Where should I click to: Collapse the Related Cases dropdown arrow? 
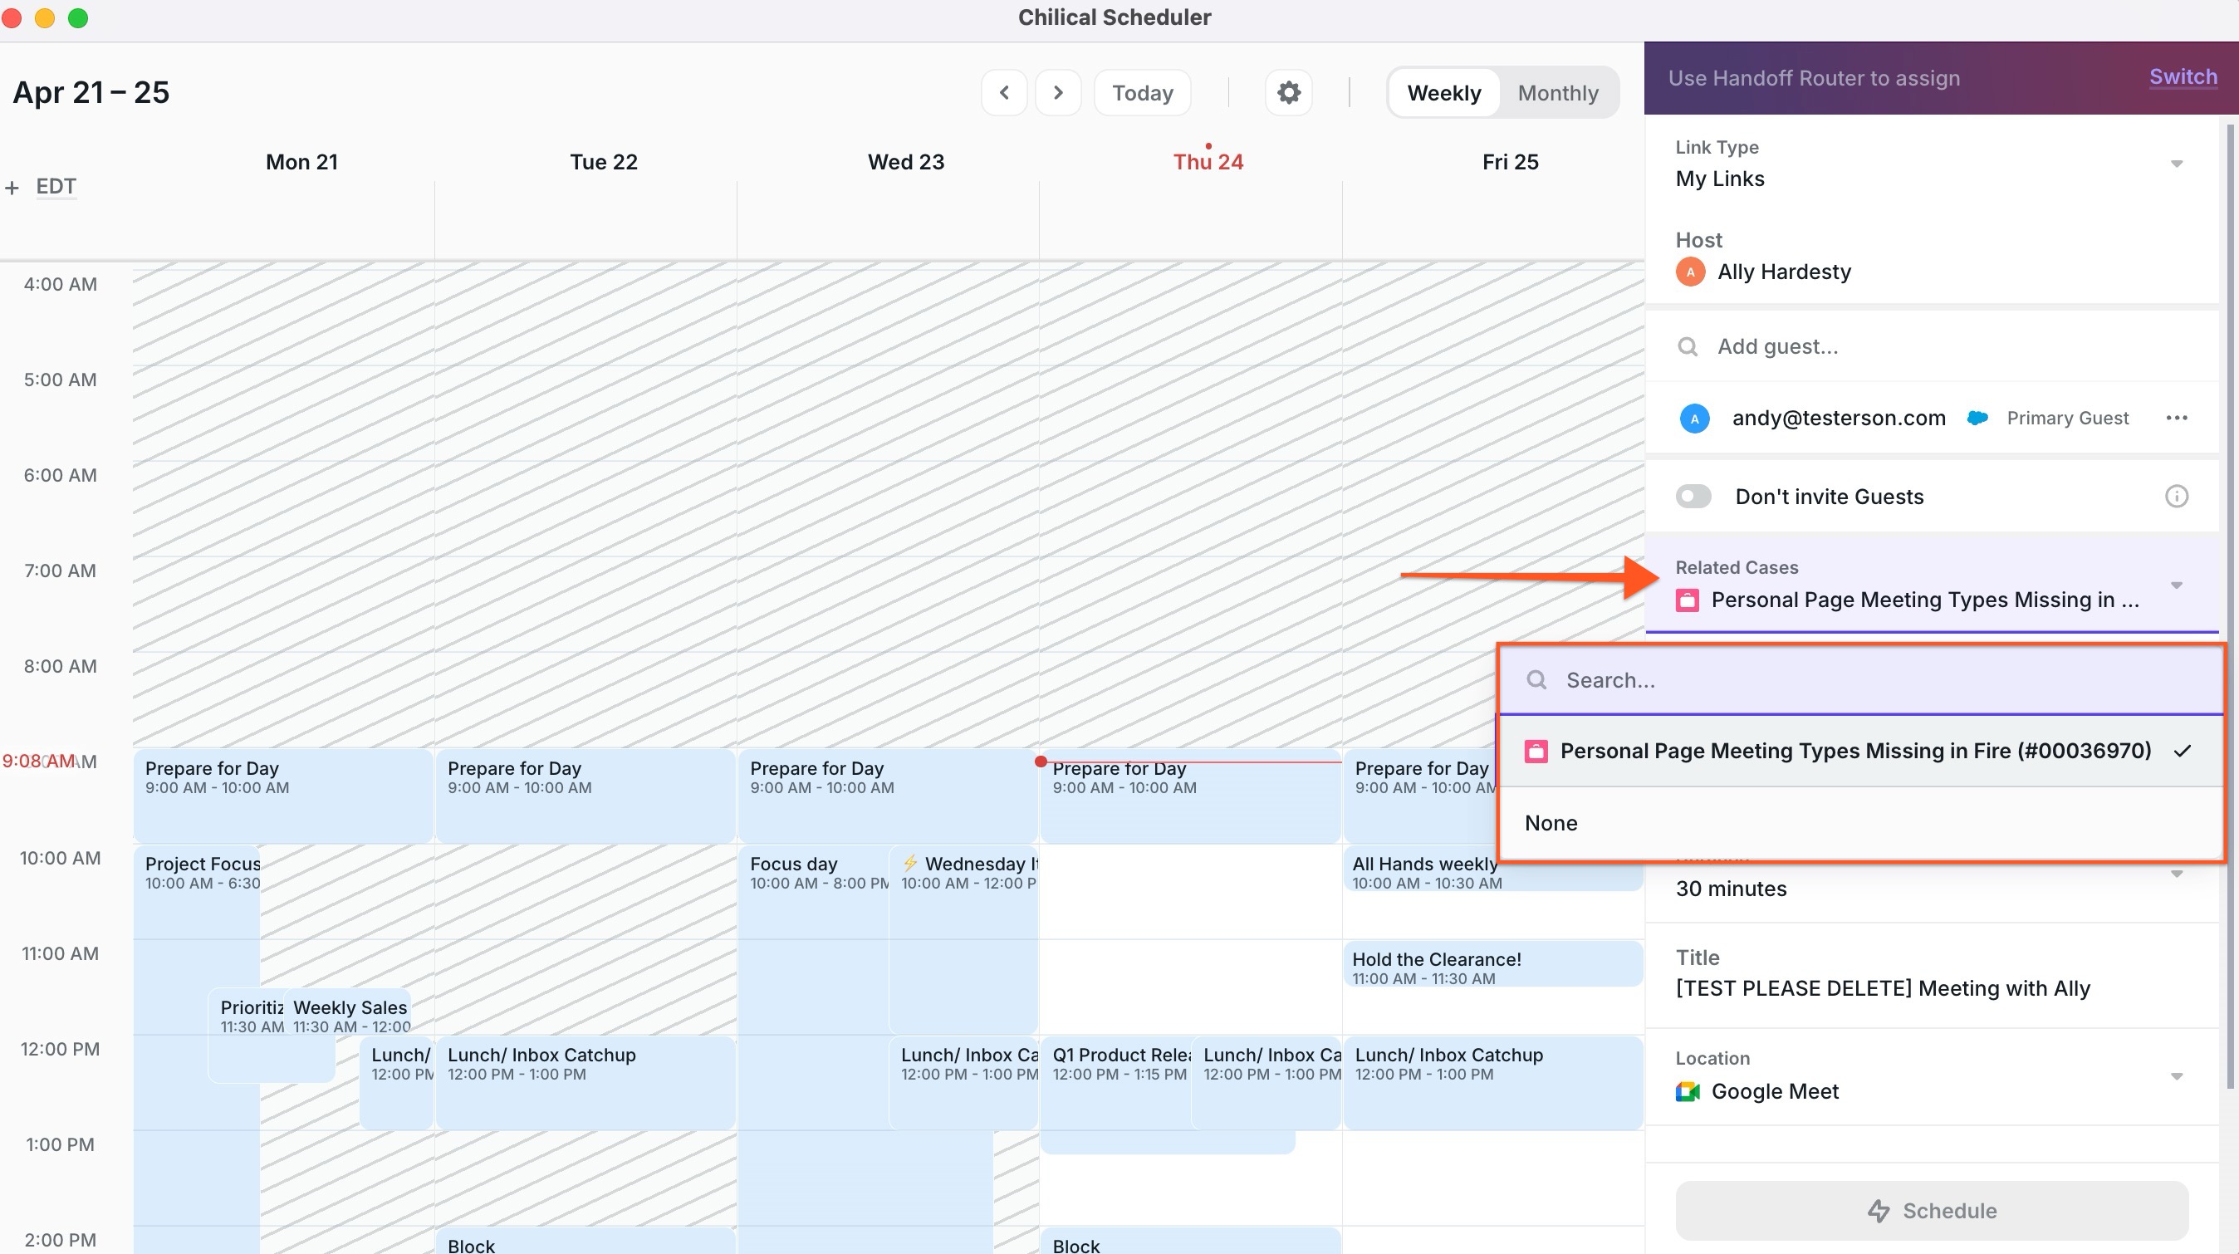click(2176, 585)
